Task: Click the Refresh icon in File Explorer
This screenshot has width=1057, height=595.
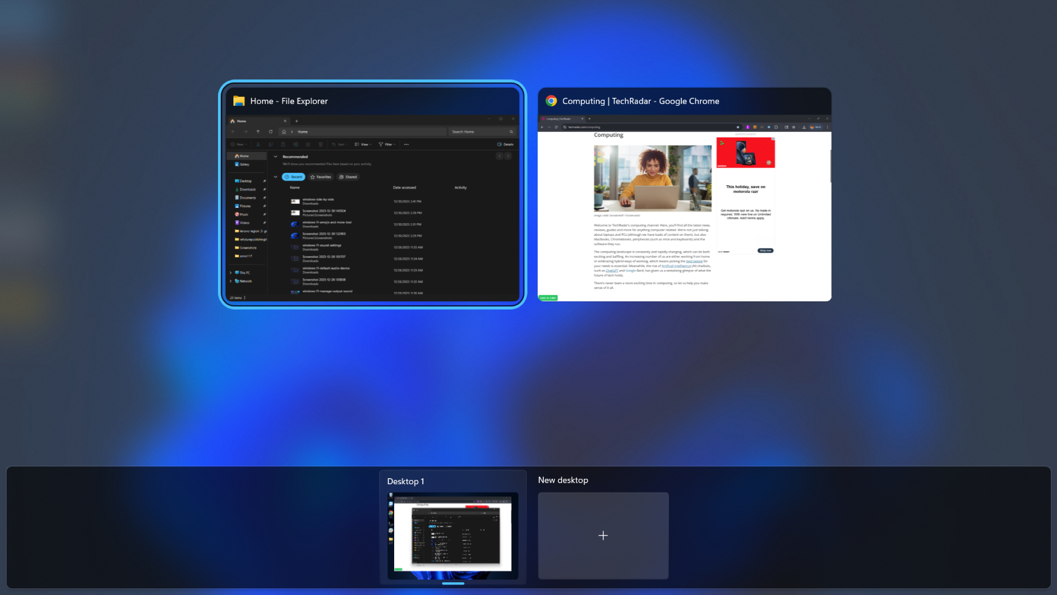Action: click(271, 132)
